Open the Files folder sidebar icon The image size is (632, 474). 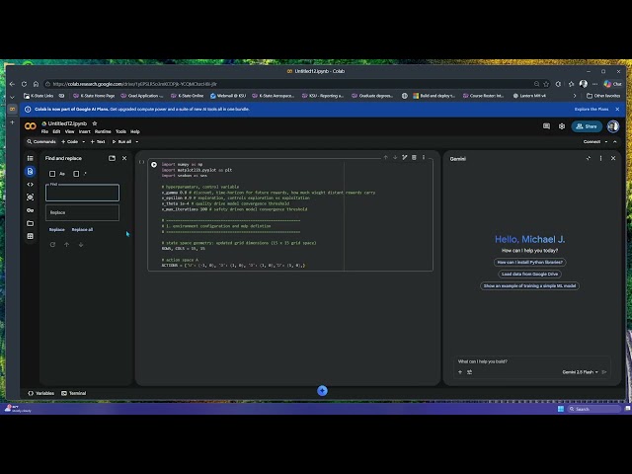click(31, 223)
